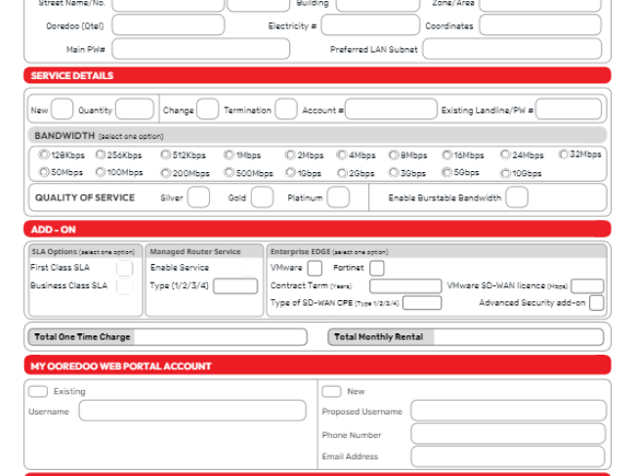Choose the 500Mbps bandwidth radio button

tap(230, 173)
